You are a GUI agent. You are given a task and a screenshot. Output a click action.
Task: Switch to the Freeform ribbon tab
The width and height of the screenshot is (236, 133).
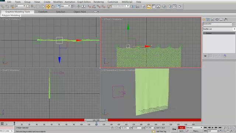click(x=43, y=11)
